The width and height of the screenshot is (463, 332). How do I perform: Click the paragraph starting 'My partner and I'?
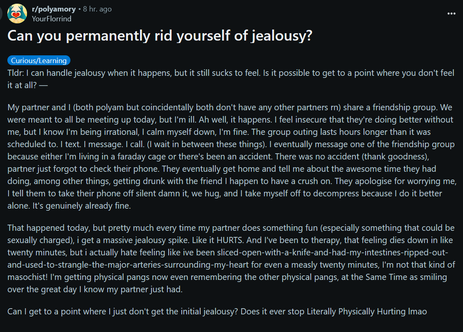[x=232, y=157]
